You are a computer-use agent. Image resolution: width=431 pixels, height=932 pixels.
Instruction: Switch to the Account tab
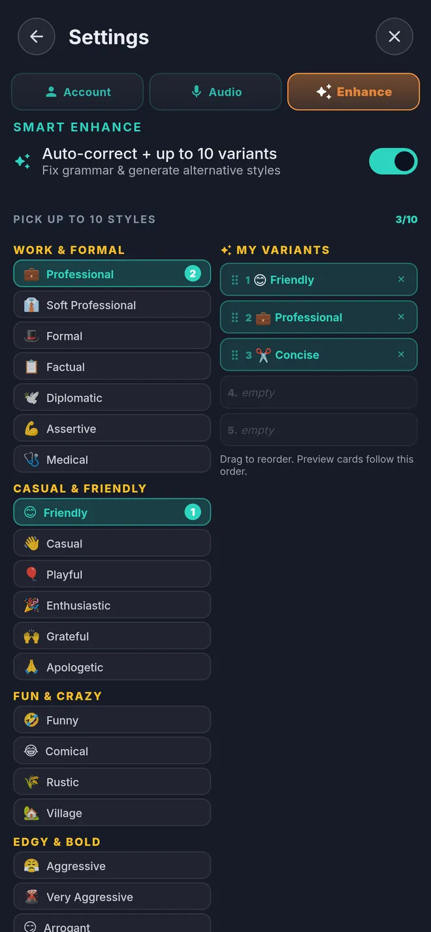(77, 92)
